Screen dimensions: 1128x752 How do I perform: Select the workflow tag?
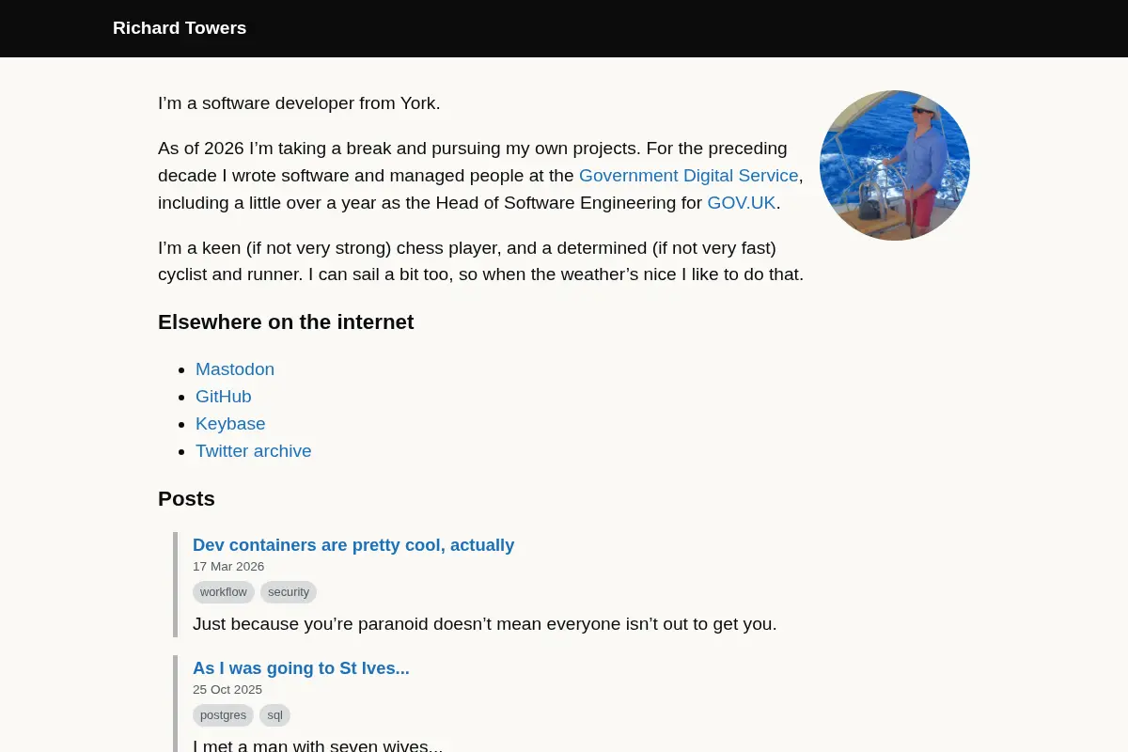pyautogui.click(x=224, y=592)
